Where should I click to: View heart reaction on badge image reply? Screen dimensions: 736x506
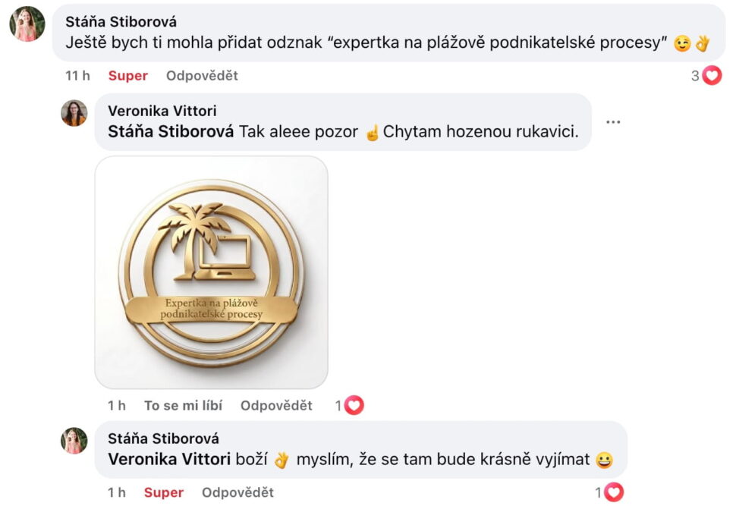(350, 406)
